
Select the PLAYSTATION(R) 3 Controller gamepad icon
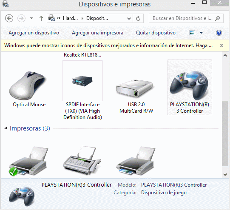coord(189,85)
